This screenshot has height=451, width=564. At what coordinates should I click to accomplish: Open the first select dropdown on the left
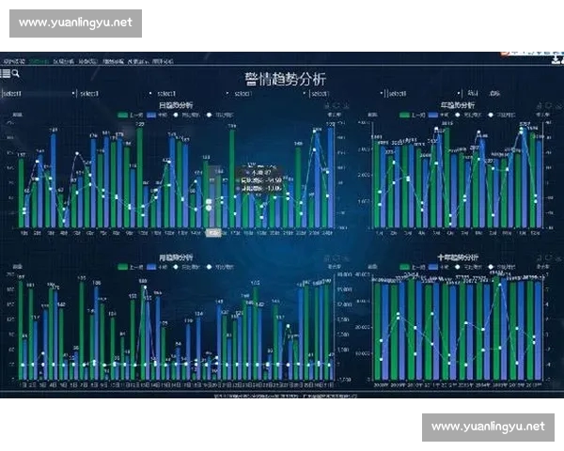click(x=38, y=94)
